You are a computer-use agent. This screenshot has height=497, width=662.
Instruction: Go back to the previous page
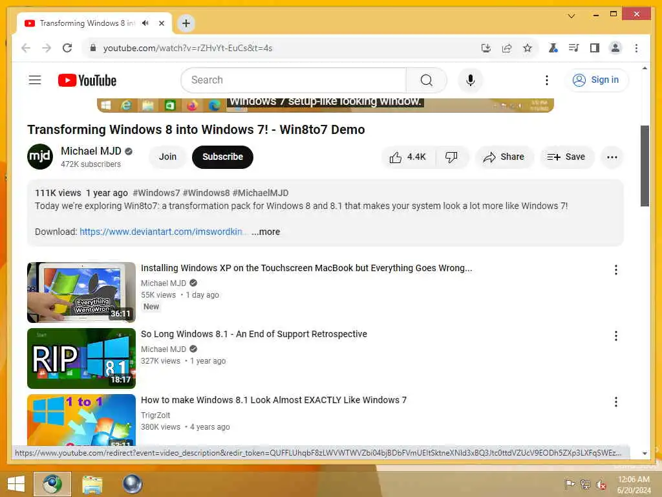tap(26, 48)
